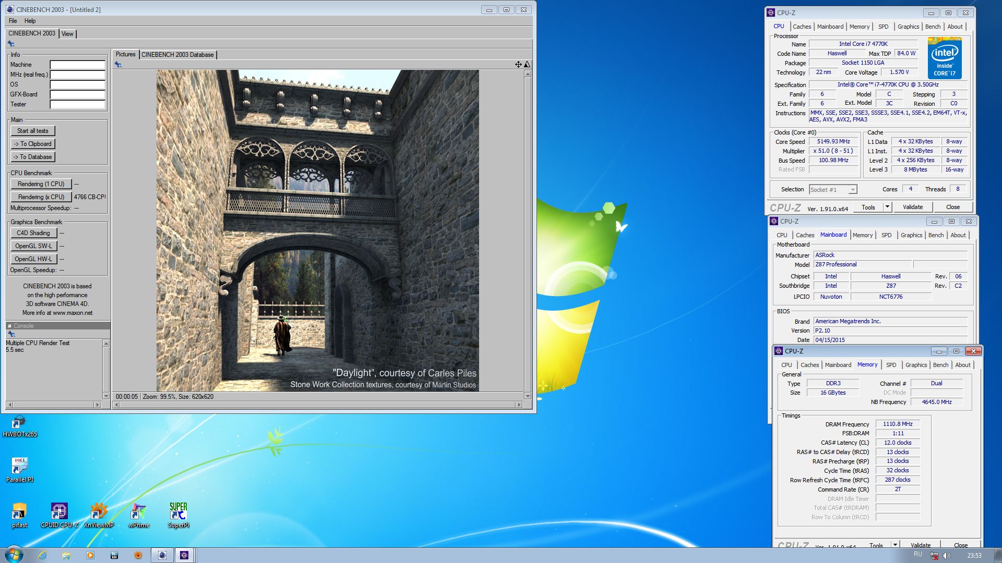Click the volume icon in system tray
This screenshot has width=1002, height=563.
(947, 556)
